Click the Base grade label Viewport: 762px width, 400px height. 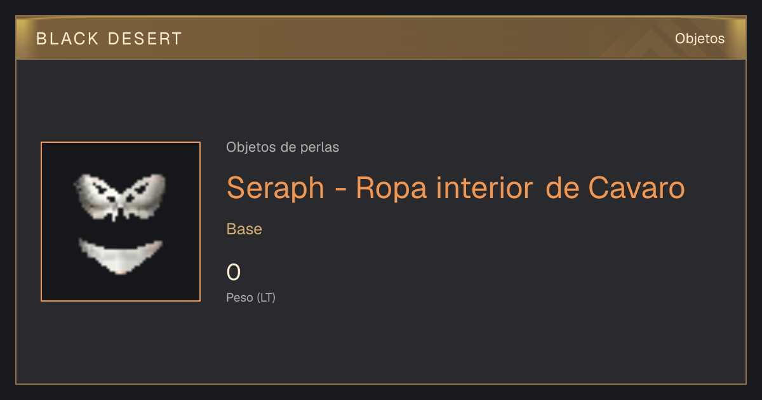244,229
